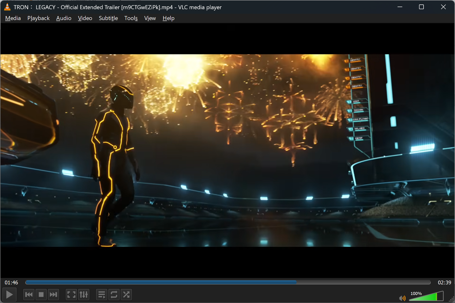Viewport: 455px width, 303px height.
Task: Open the Playback menu
Action: [38, 18]
